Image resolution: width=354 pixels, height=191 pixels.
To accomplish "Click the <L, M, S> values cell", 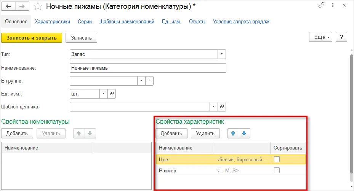I will (x=242, y=170).
